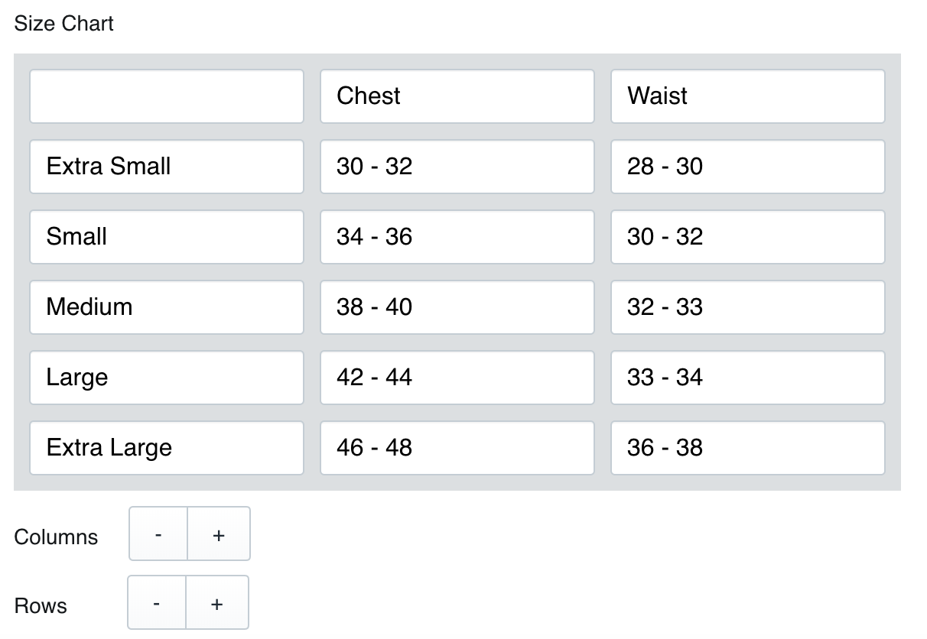Remove a row with the minus button
The height and width of the screenshot is (639, 927).
pyautogui.click(x=157, y=602)
